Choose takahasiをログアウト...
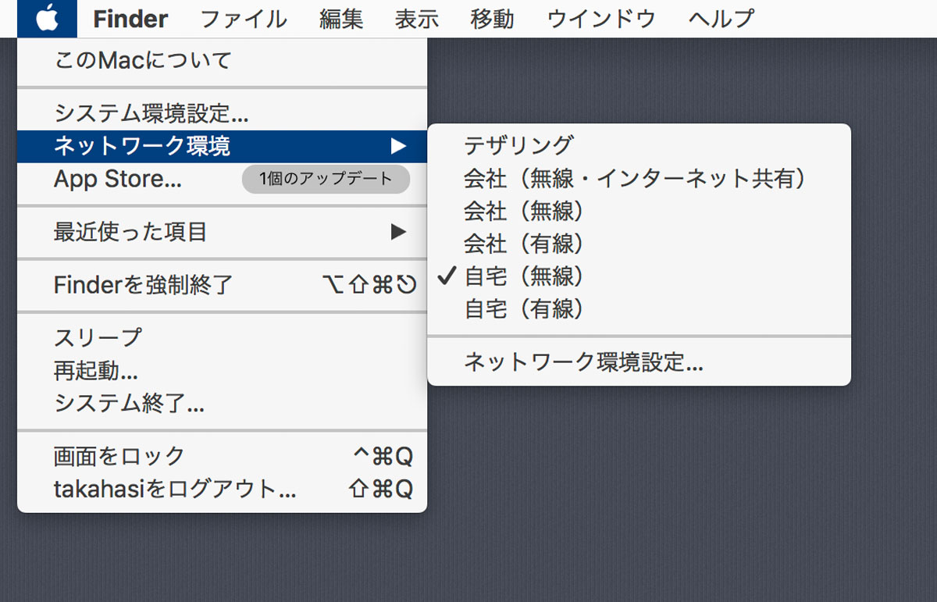 pyautogui.click(x=223, y=490)
